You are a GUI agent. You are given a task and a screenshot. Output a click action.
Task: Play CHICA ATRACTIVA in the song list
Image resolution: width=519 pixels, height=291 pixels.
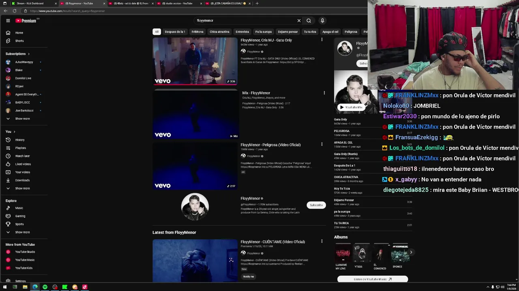coord(373,179)
